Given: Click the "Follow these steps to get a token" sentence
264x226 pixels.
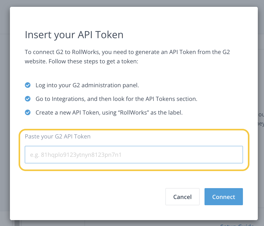Looking at the screenshot, I should (93, 61).
